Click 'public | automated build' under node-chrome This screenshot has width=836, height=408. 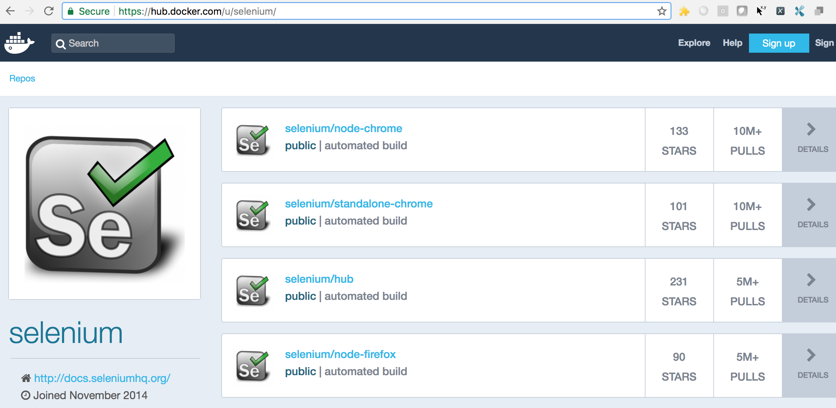pyautogui.click(x=346, y=146)
